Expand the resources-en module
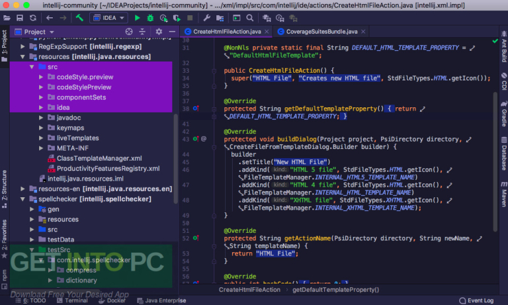Viewport: 508px width, 305px height. click(x=22, y=189)
